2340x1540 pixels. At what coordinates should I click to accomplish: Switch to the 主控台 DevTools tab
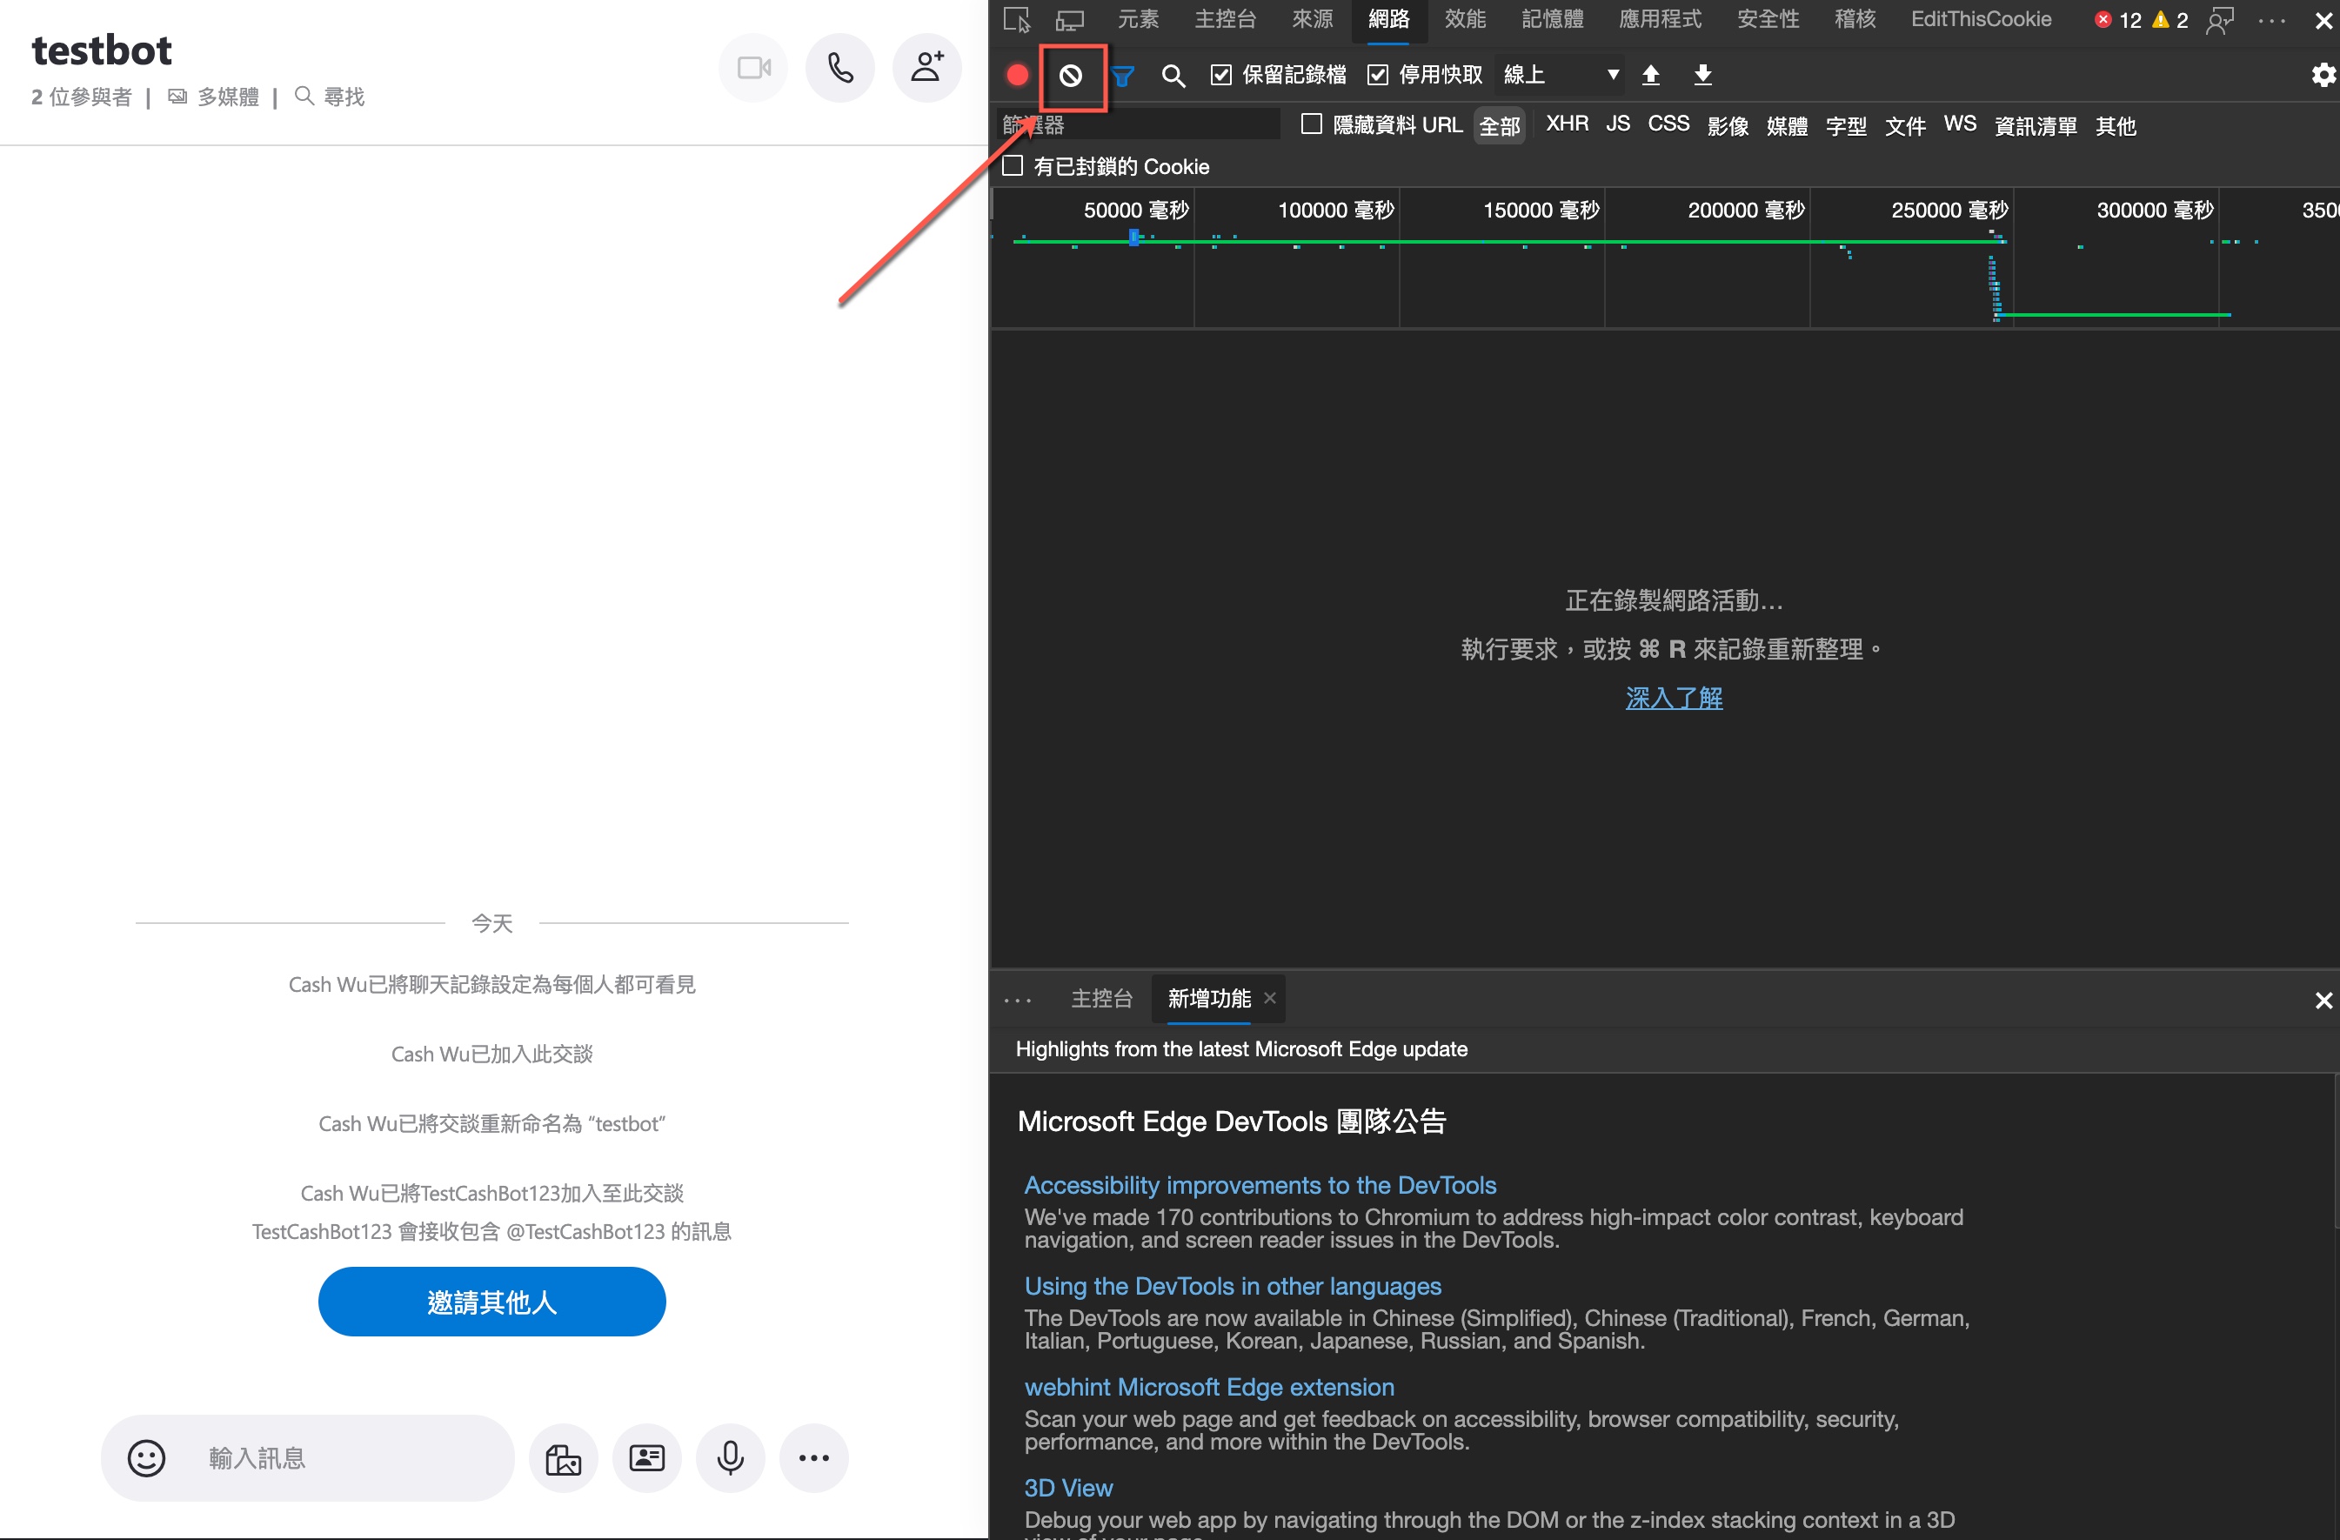tap(1225, 20)
